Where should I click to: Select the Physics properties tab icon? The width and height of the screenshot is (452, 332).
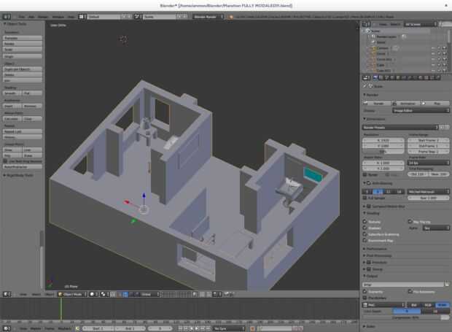[438, 77]
